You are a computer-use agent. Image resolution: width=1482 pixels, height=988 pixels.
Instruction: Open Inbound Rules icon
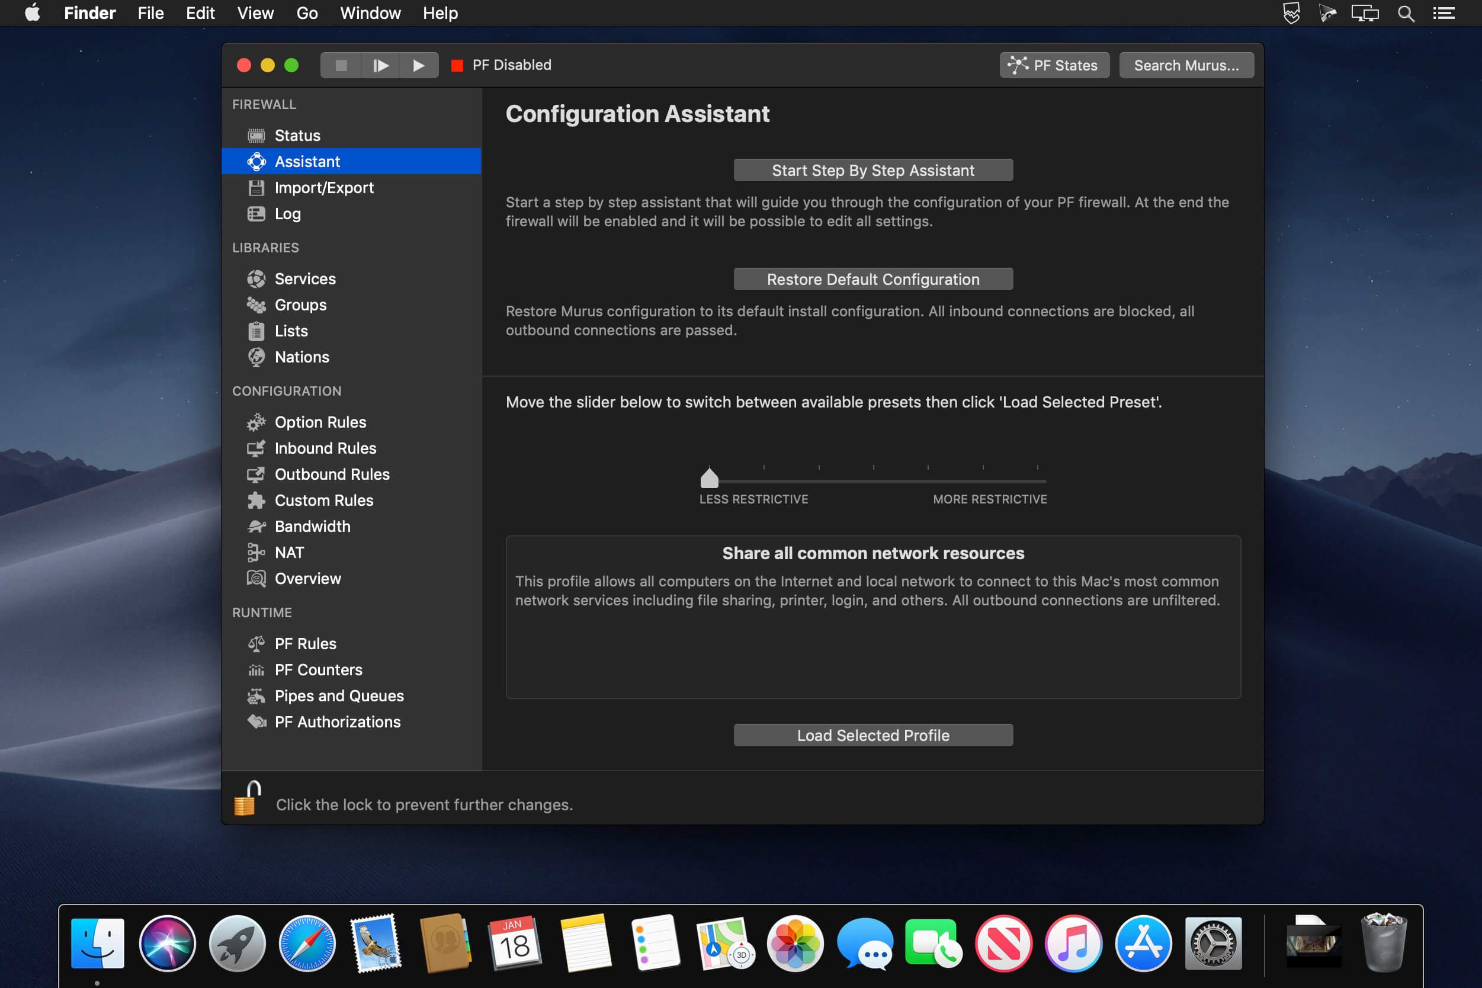256,448
